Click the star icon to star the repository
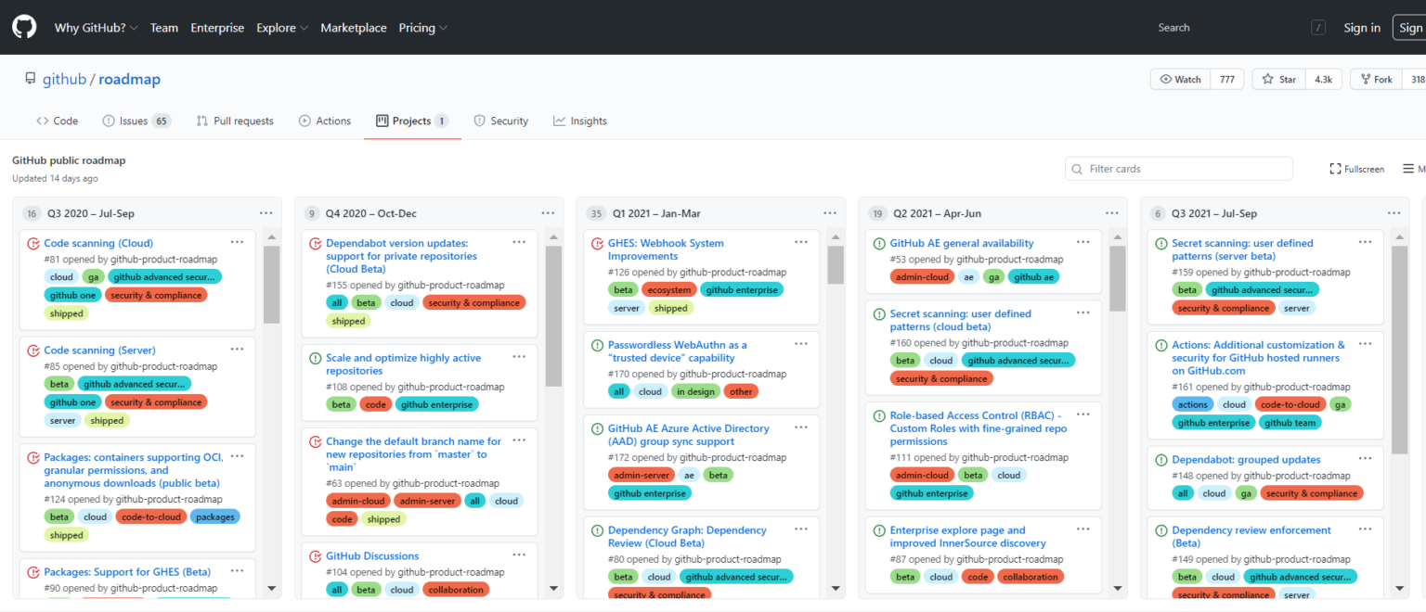Screen dimensions: 1426x612 tap(1268, 79)
